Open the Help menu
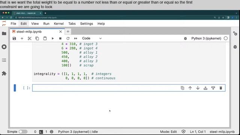The width and height of the screenshot is (240, 135). 101,24
